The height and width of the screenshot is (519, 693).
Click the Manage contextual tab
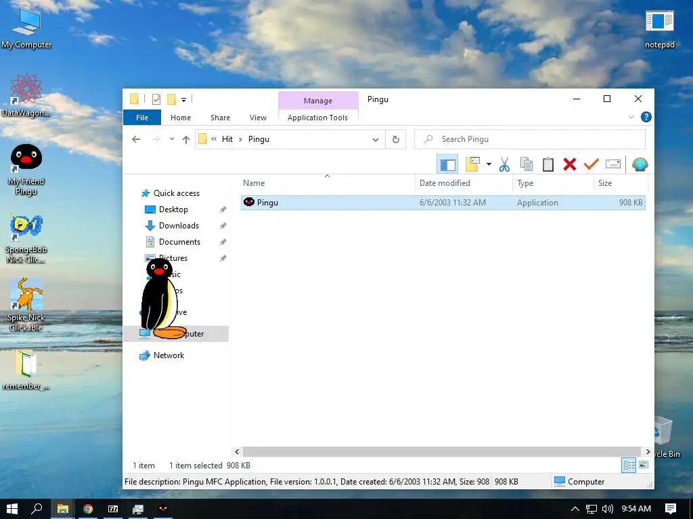(x=318, y=101)
